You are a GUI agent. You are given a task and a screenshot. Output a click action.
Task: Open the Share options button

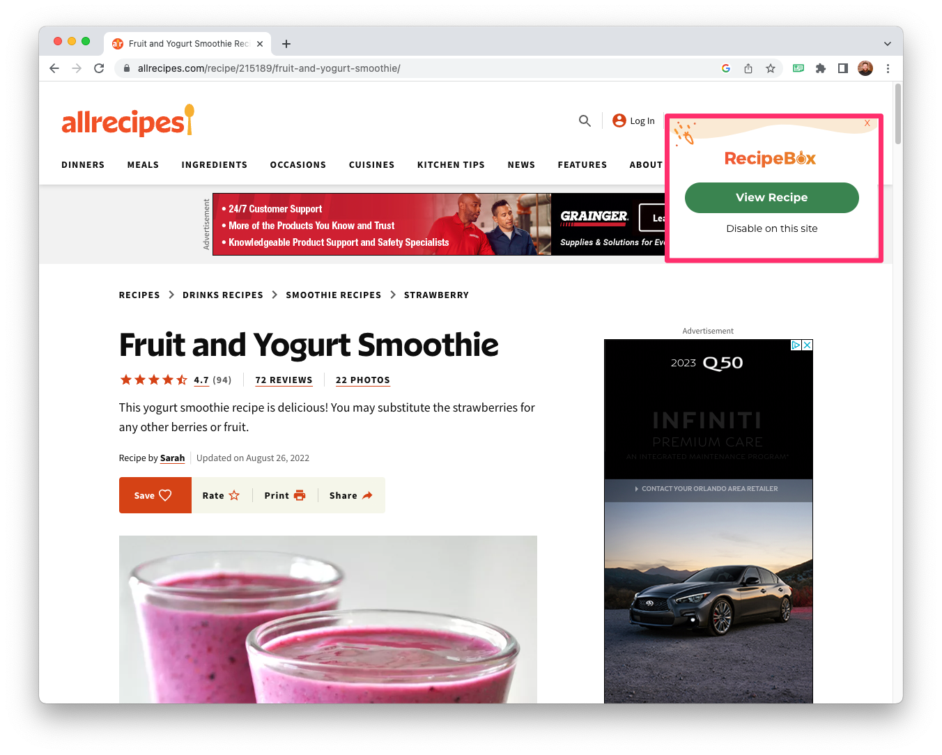click(351, 495)
